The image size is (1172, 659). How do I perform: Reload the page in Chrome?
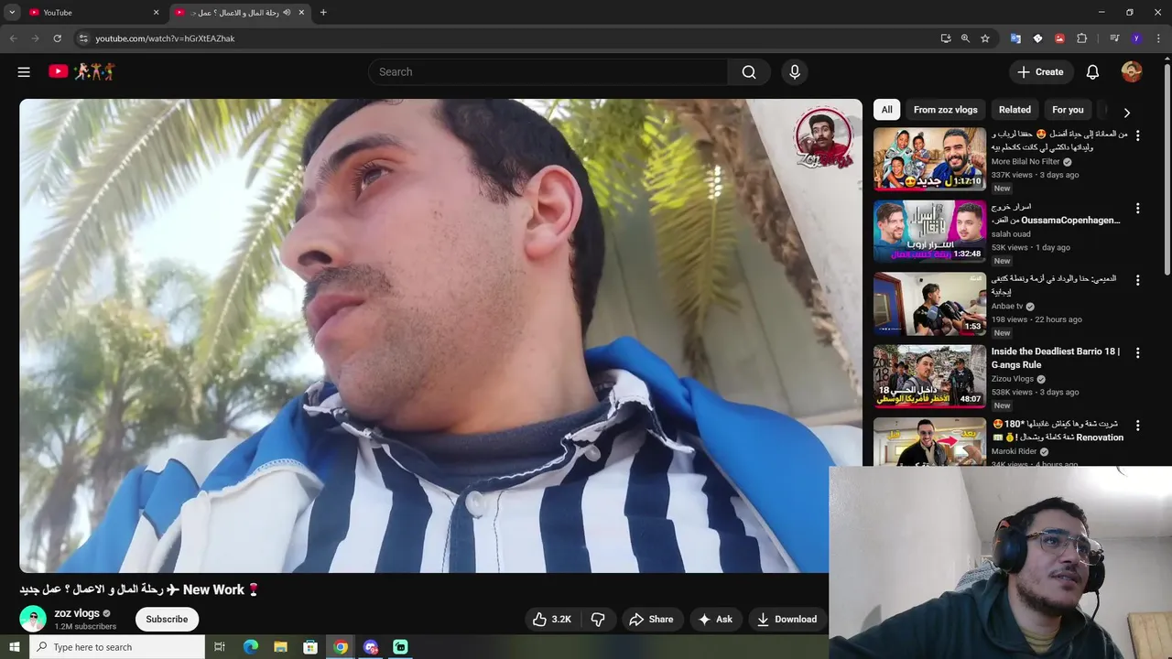click(x=57, y=38)
